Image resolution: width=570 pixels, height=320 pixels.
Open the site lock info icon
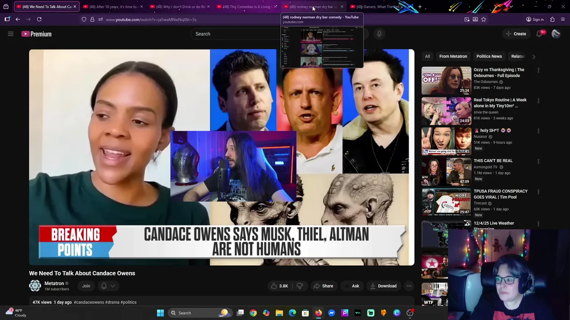click(92, 20)
